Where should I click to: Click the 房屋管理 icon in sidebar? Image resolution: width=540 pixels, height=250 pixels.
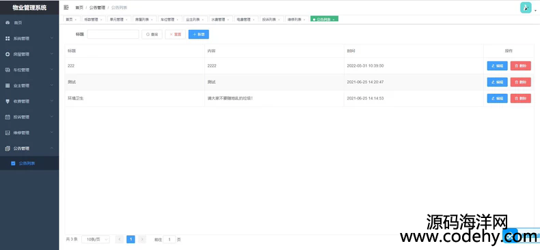coord(8,54)
